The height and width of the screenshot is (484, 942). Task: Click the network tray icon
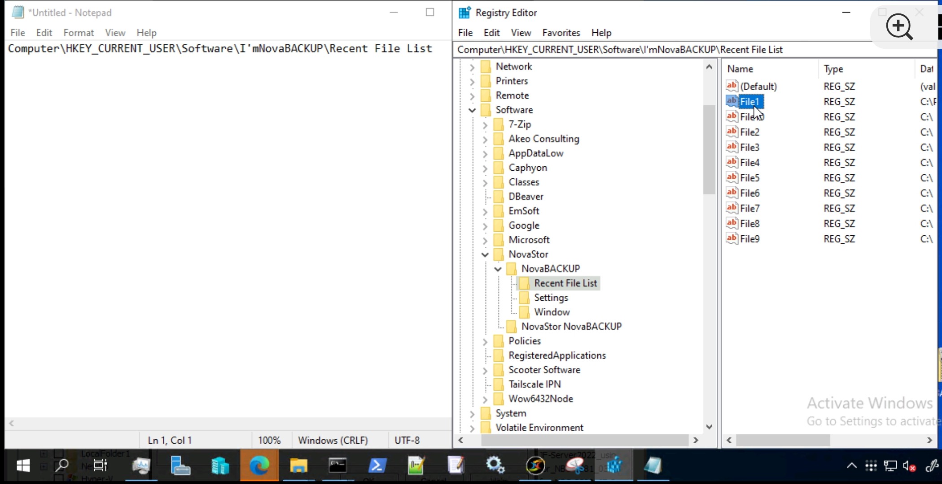click(890, 467)
